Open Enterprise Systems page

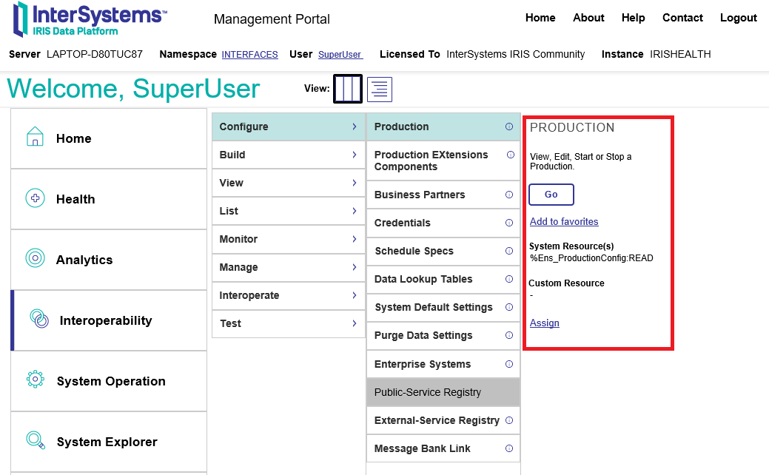443,364
